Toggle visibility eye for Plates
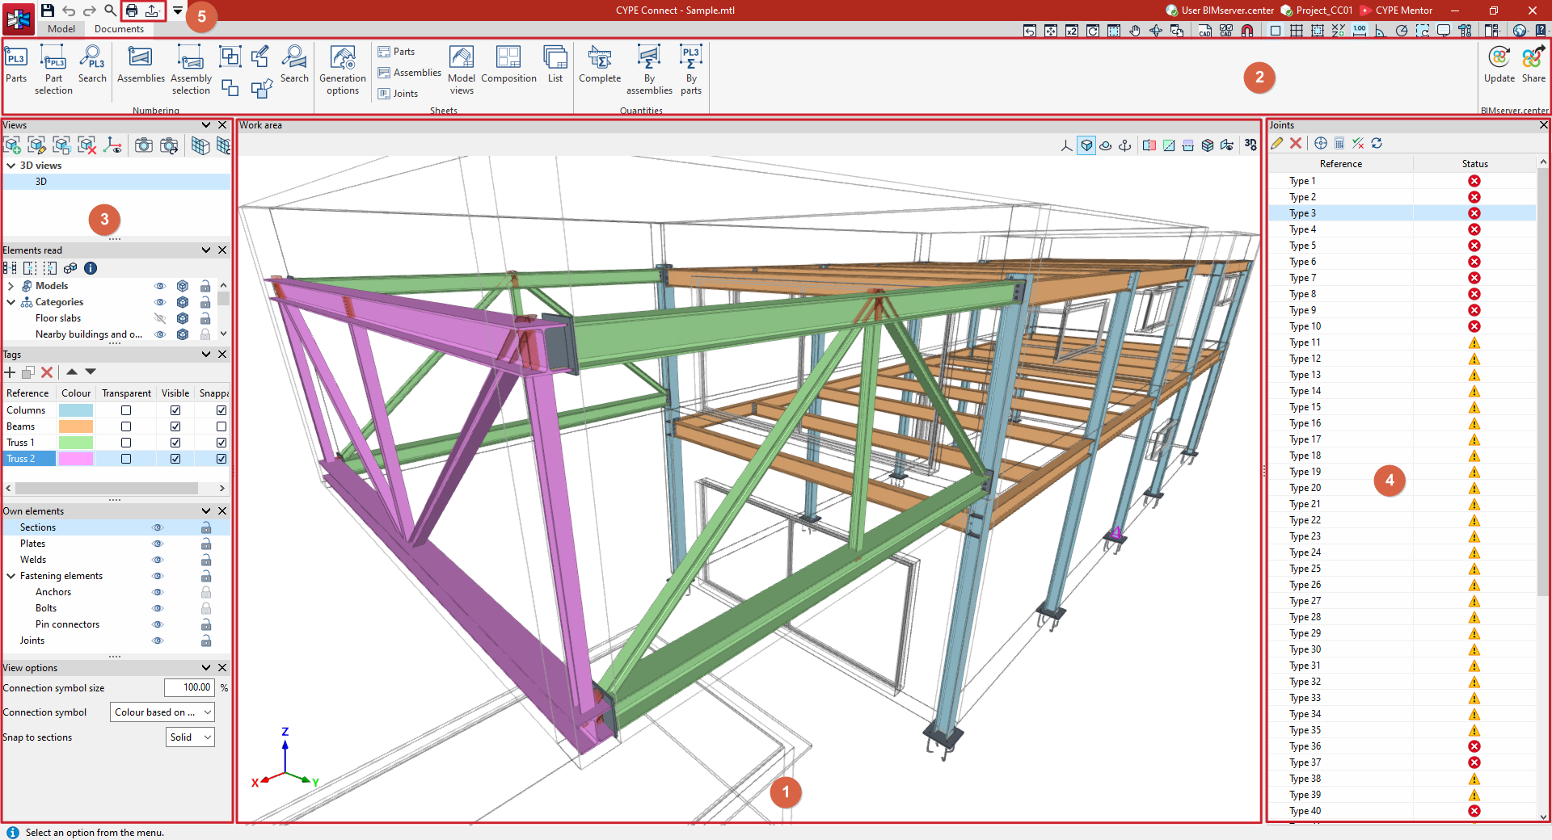1552x840 pixels. (x=158, y=544)
